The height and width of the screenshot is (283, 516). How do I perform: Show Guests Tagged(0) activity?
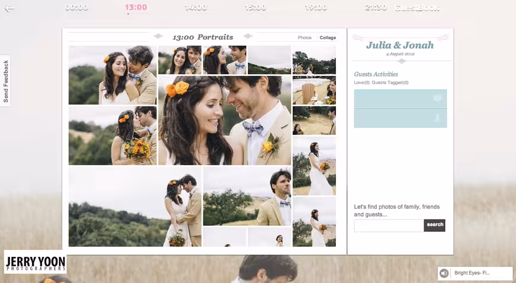(x=390, y=83)
